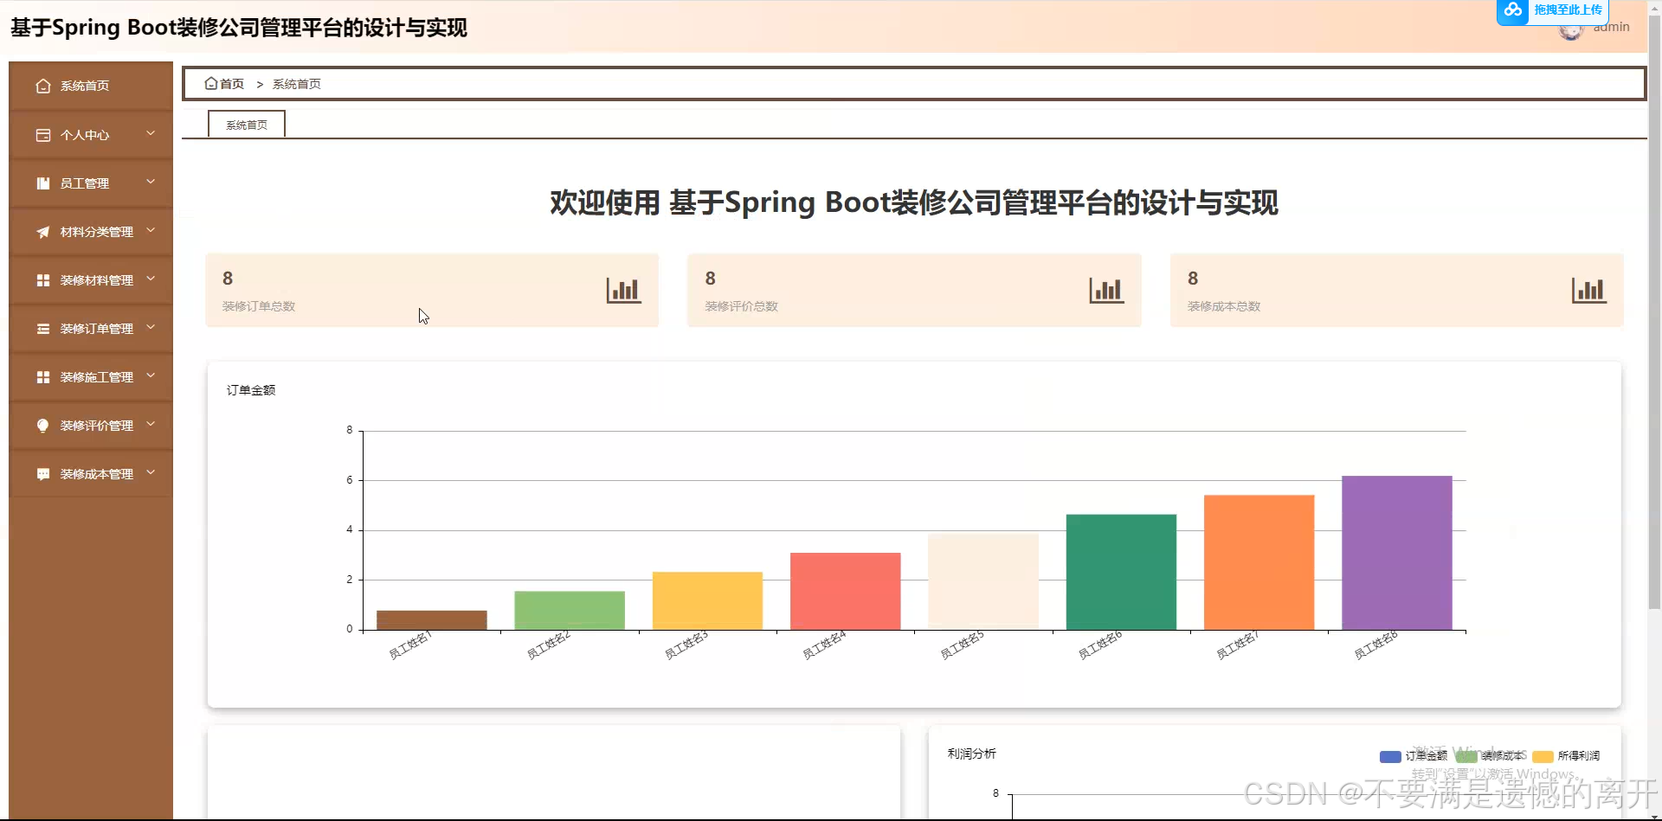
Task: Click the grid icon for 装修材料管理
Action: 43,280
